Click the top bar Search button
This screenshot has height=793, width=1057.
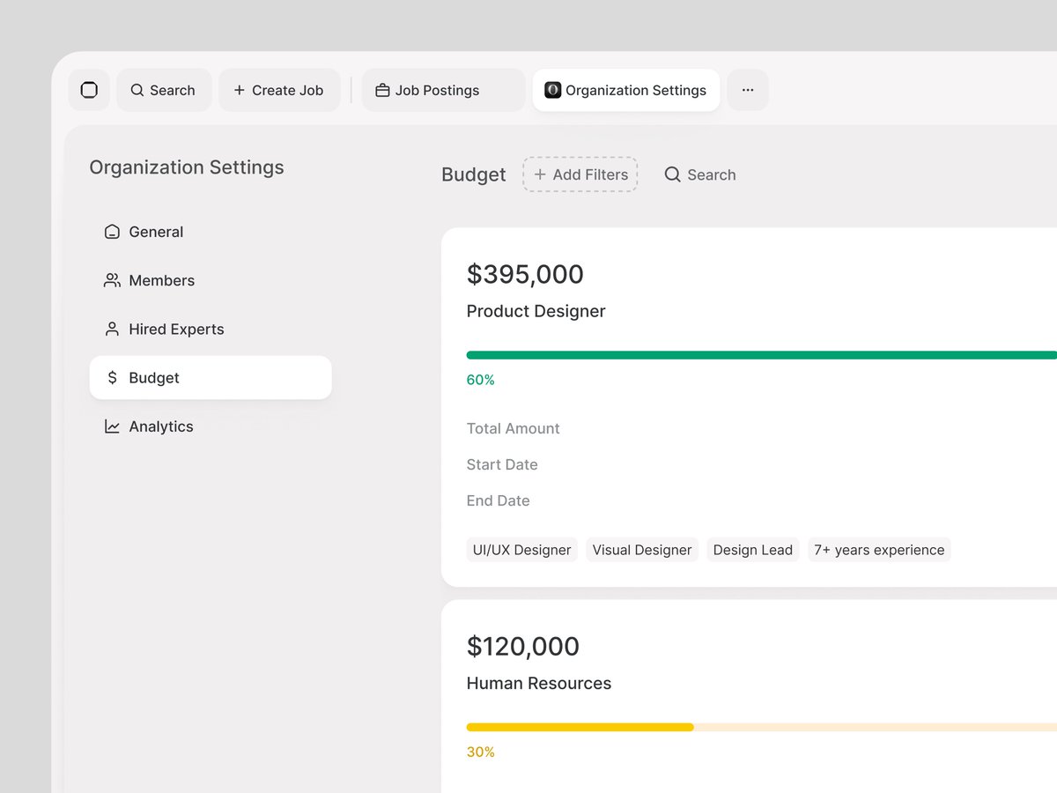pos(164,90)
